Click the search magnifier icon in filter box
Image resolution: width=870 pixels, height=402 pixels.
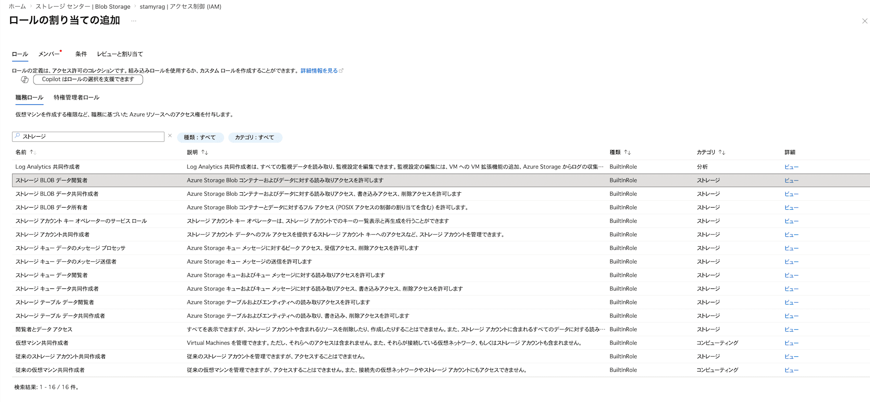click(17, 136)
